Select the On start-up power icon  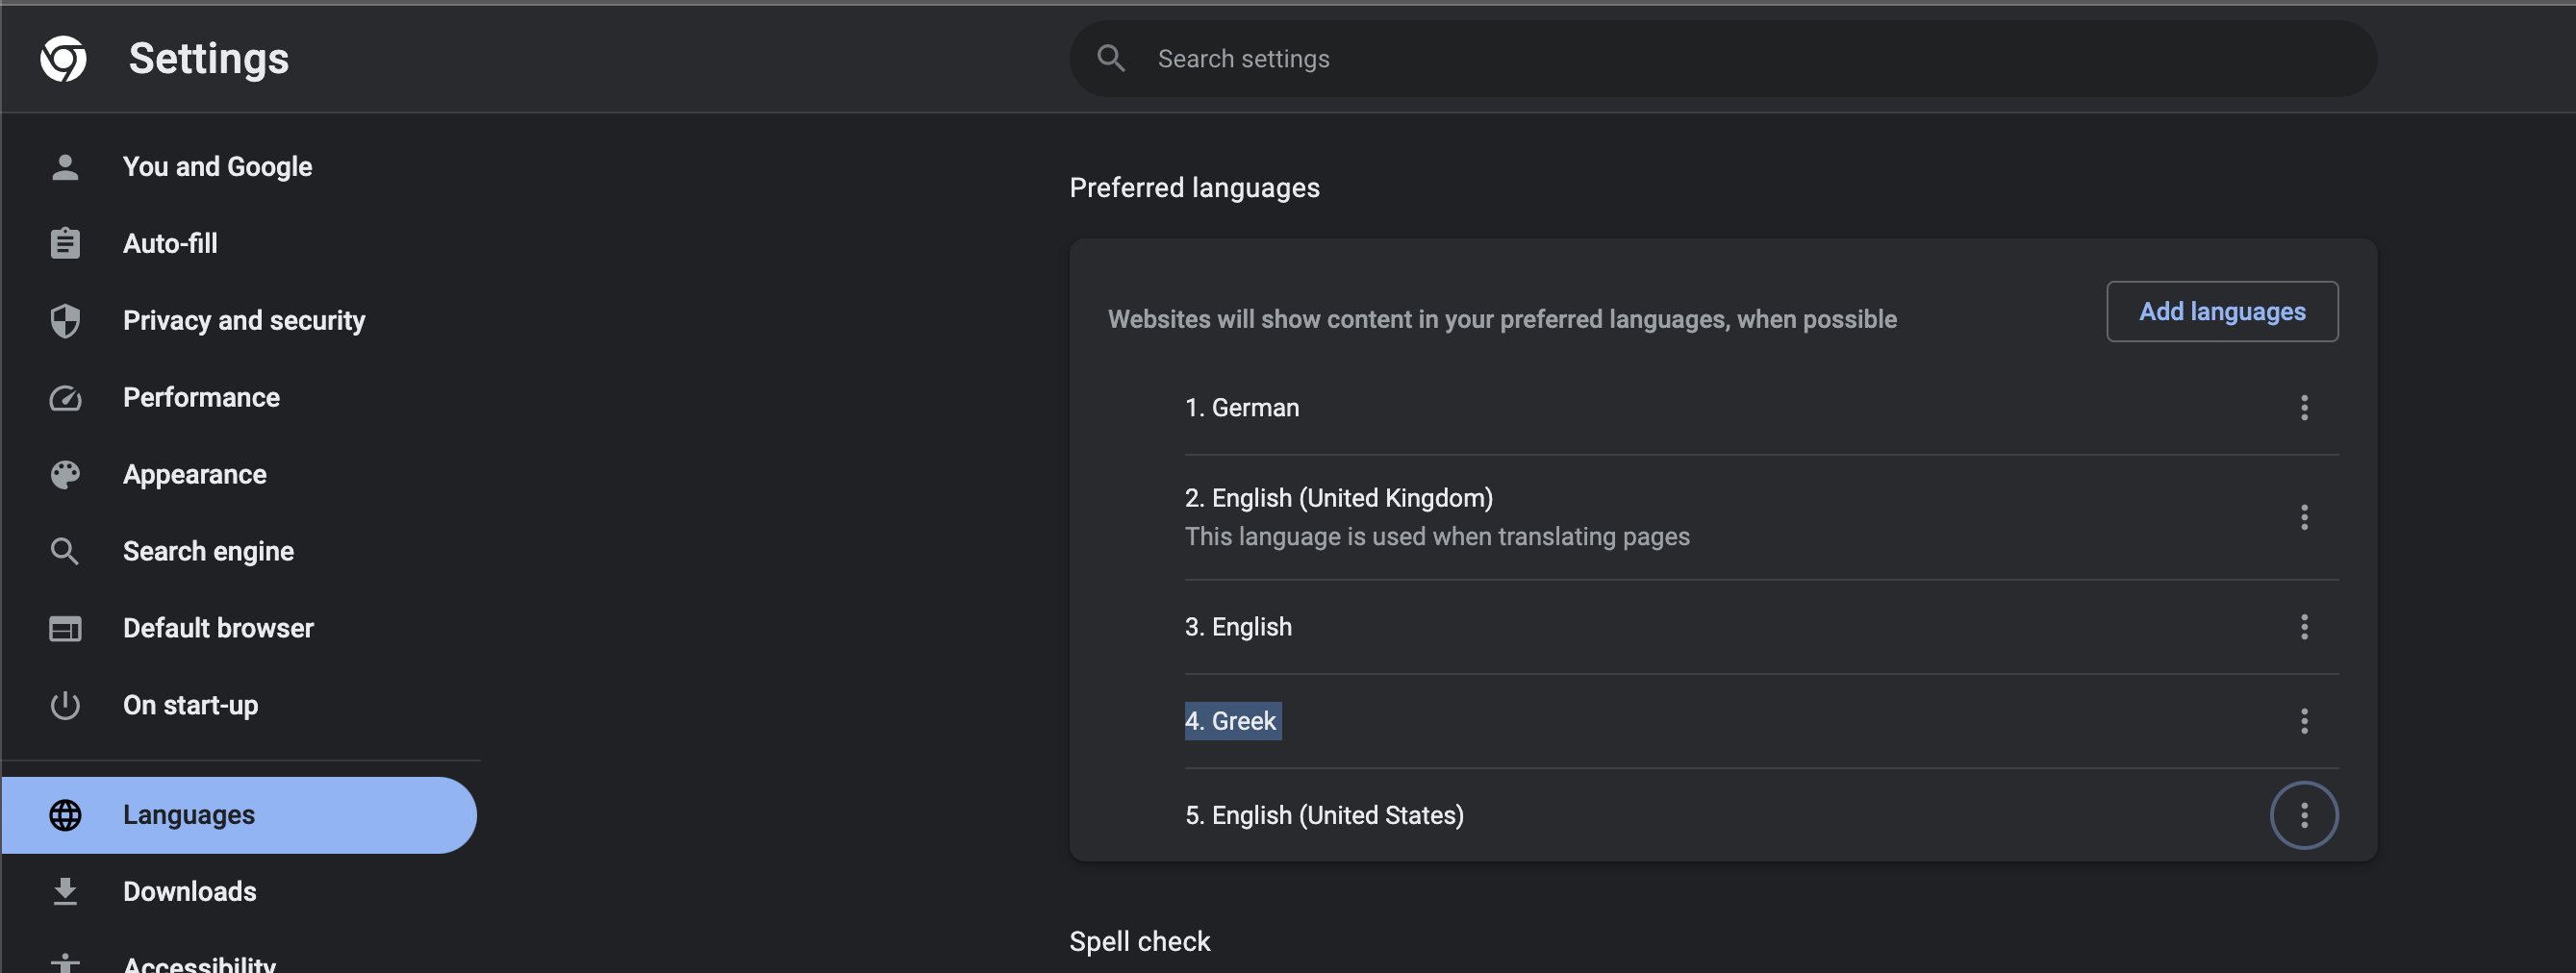pos(64,704)
